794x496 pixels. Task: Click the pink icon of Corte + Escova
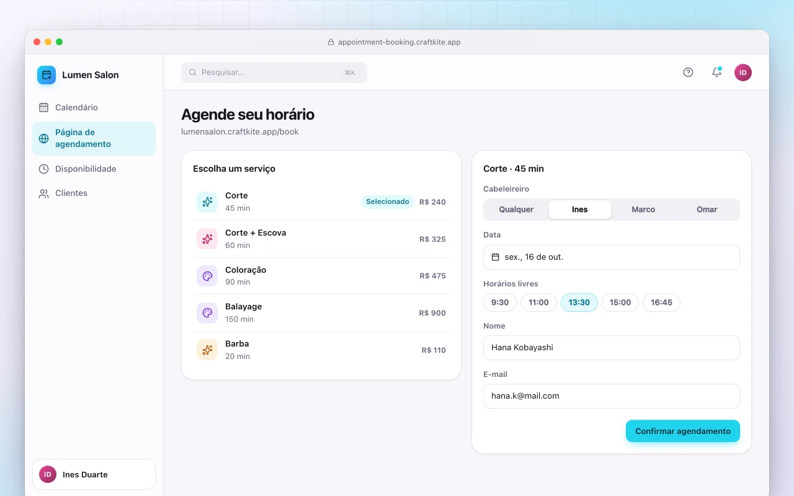(x=207, y=239)
